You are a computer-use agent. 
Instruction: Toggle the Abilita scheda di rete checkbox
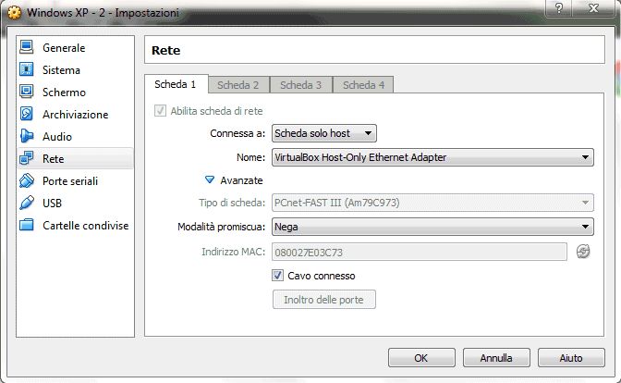coord(160,111)
